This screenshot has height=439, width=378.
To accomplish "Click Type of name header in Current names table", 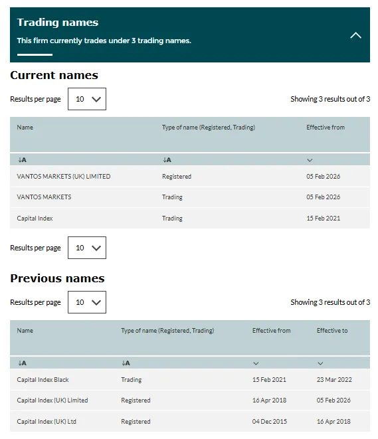I will point(209,128).
